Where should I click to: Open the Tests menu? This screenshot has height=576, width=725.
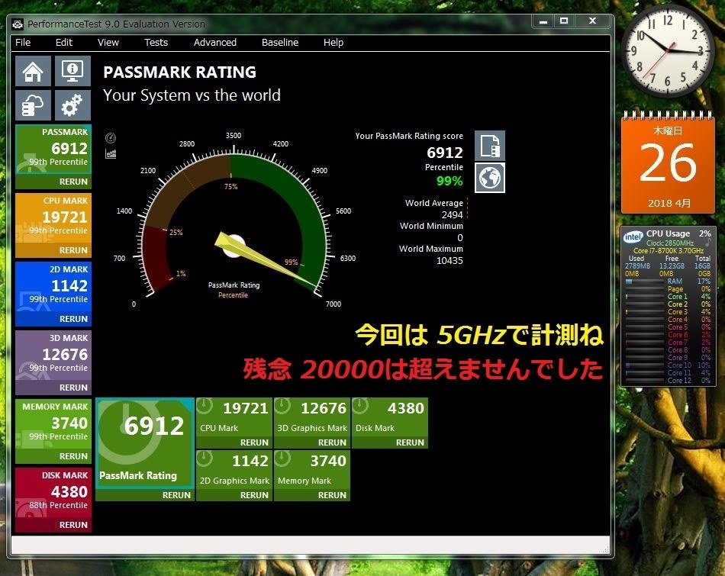coord(156,43)
